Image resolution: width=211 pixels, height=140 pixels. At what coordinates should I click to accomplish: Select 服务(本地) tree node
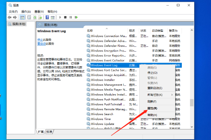coord(17,24)
